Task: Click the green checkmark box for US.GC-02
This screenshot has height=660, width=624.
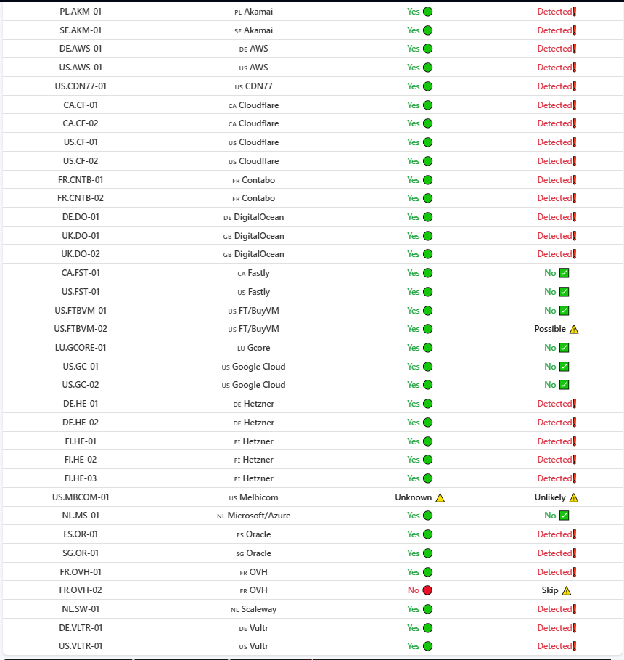Action: (565, 385)
